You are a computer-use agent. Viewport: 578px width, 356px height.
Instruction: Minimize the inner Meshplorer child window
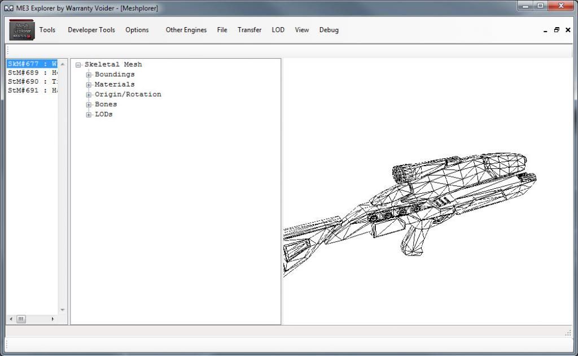point(545,31)
